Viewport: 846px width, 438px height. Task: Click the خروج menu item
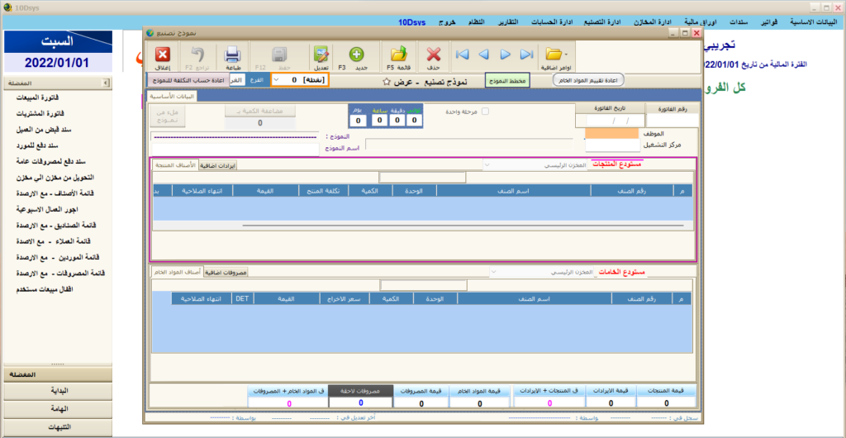coord(447,22)
